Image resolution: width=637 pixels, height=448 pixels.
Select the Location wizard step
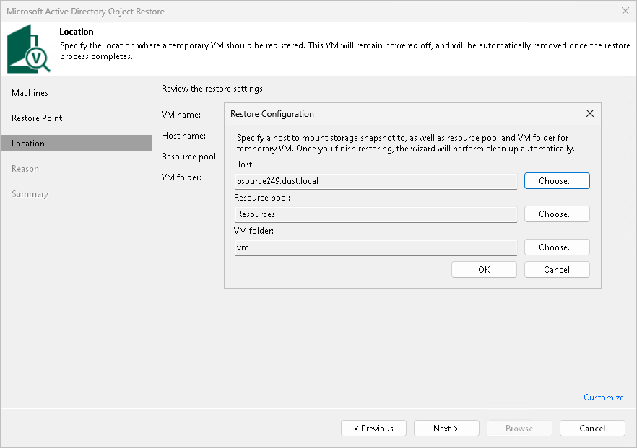click(x=76, y=144)
